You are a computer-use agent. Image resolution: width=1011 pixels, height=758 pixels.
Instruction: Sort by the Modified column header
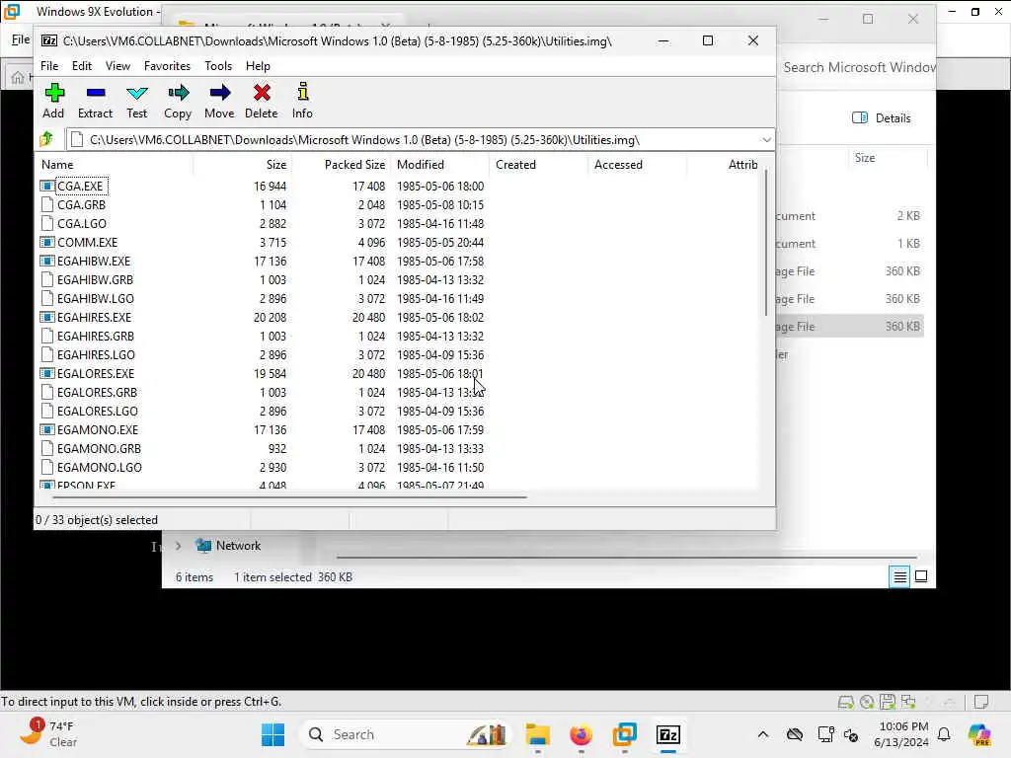[439, 165]
